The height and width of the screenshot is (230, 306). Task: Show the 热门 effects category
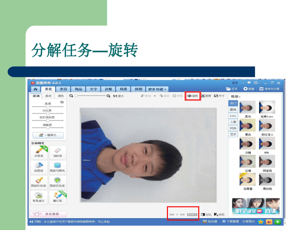point(233,103)
